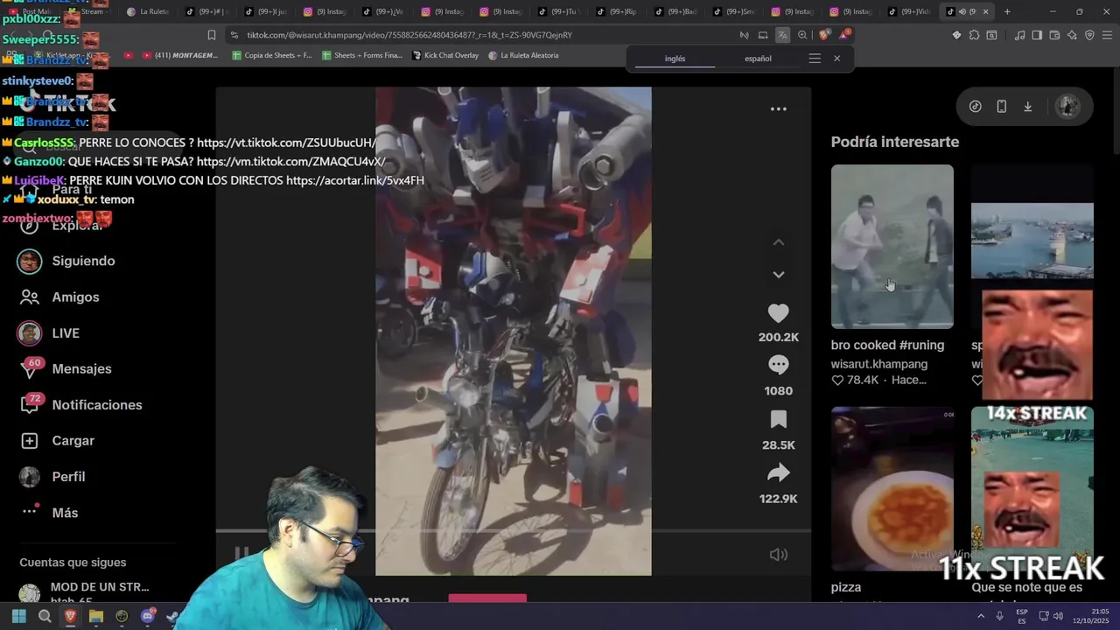The height and width of the screenshot is (630, 1120).
Task: Click the Brave Rewards triangle icon
Action: pos(844,35)
